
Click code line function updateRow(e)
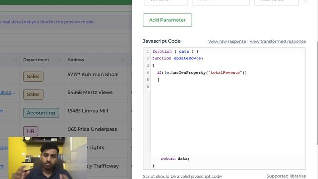tap(177, 58)
